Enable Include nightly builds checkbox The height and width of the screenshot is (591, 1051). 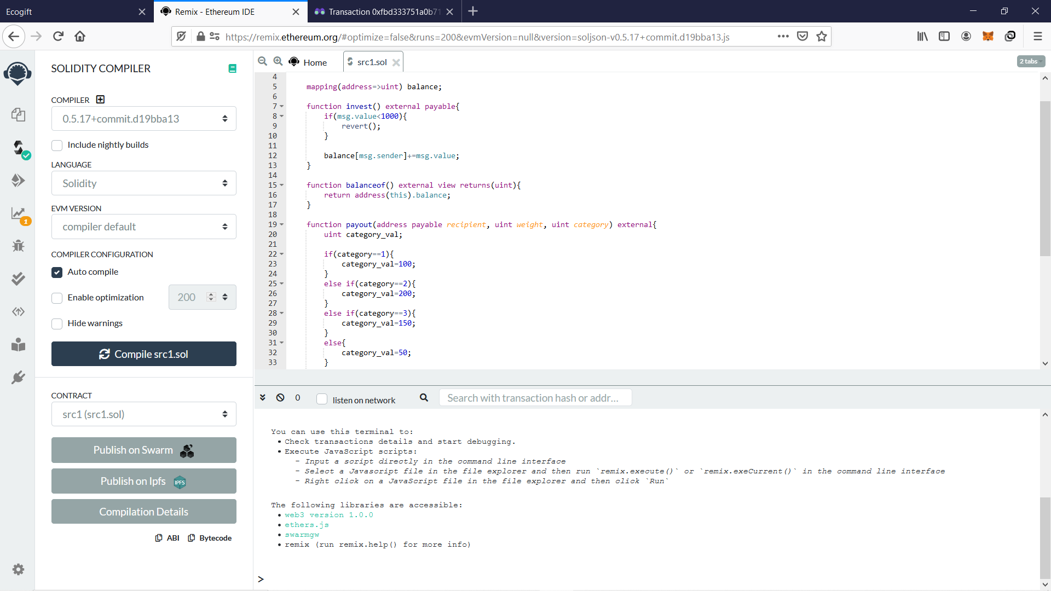click(57, 146)
